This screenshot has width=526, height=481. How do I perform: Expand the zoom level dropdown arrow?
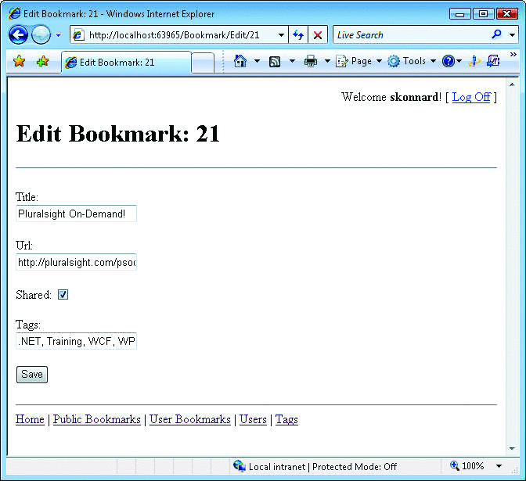499,466
